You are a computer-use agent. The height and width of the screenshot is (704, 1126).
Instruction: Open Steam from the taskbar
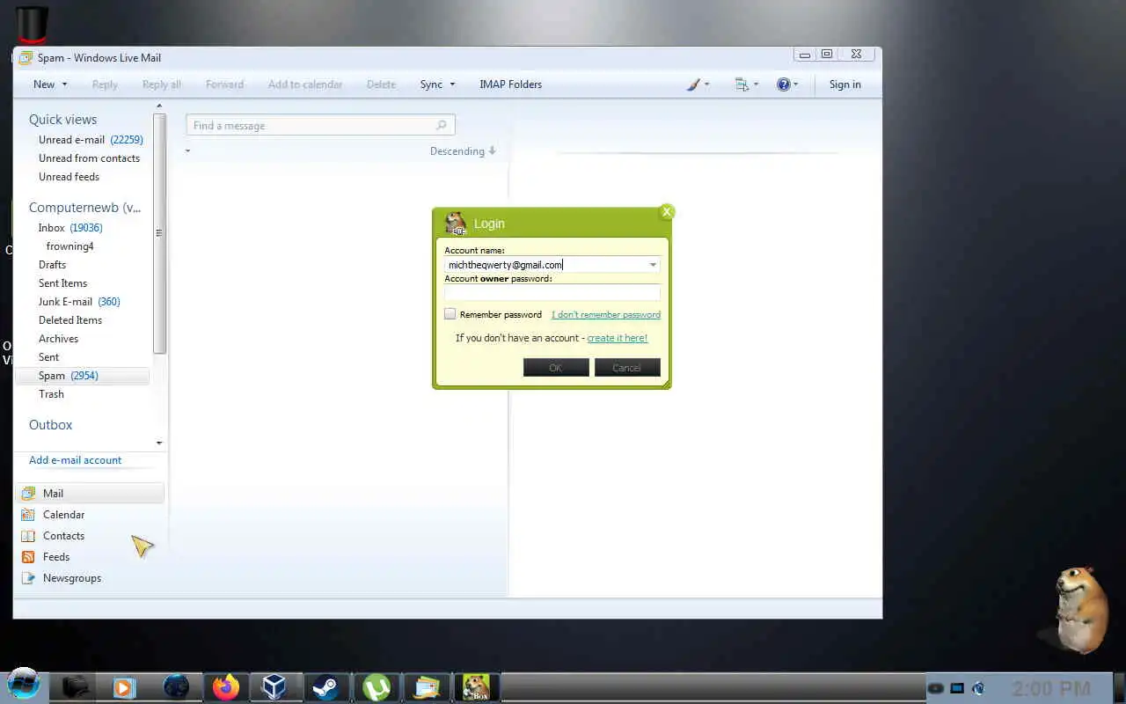(325, 686)
